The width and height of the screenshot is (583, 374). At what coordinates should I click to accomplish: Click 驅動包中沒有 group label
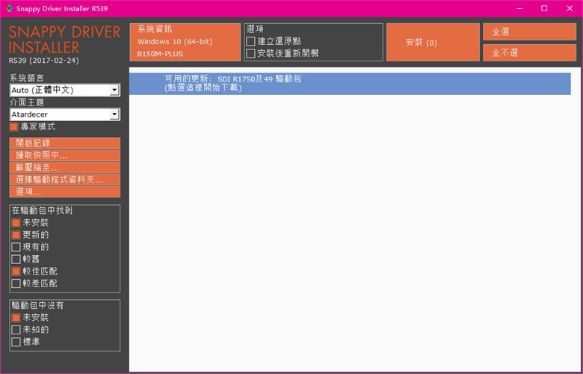click(37, 305)
